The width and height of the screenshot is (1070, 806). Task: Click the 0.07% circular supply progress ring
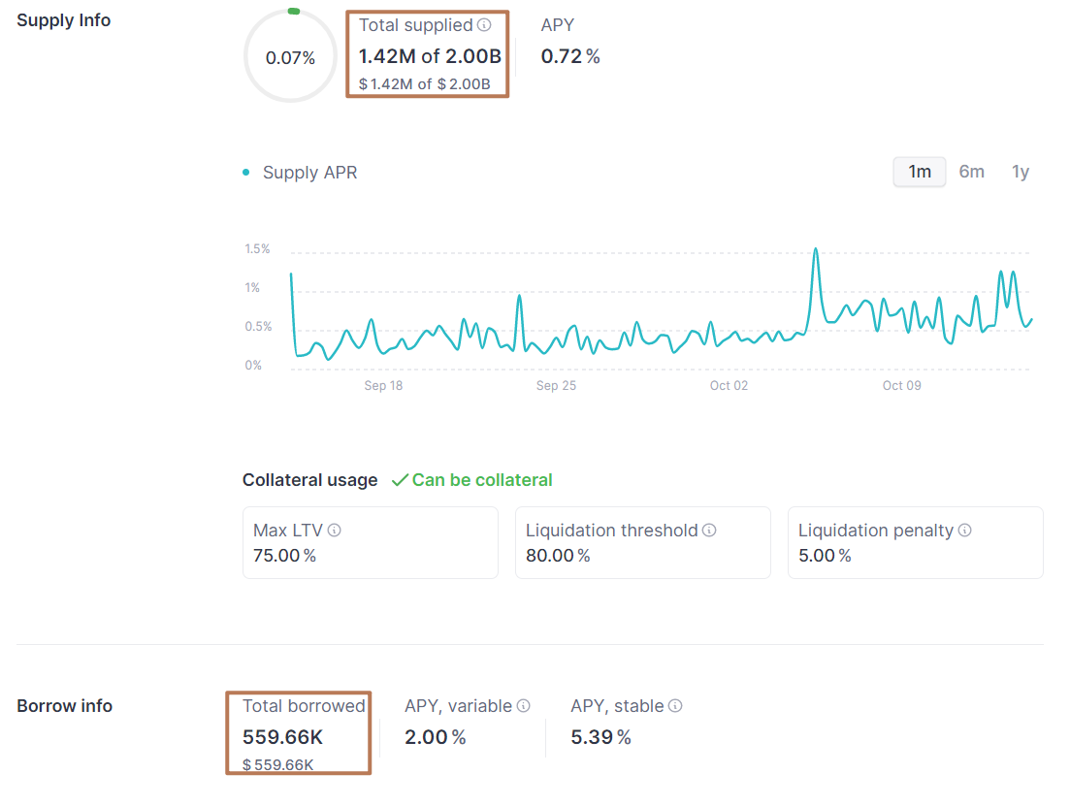point(290,57)
